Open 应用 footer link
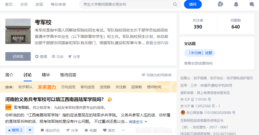The height and width of the screenshot is (135, 259). point(184,85)
